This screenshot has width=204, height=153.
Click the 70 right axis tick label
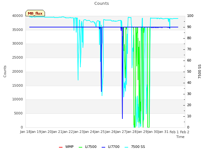coord(189,49)
